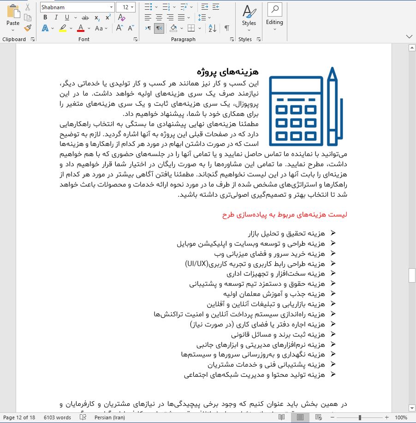Toggle Italic formatting

click(x=56, y=18)
